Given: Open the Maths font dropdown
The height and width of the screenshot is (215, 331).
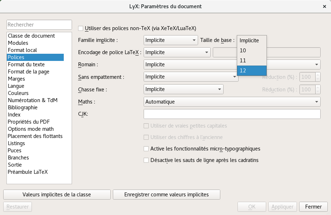Looking at the screenshot, I should click(232, 102).
